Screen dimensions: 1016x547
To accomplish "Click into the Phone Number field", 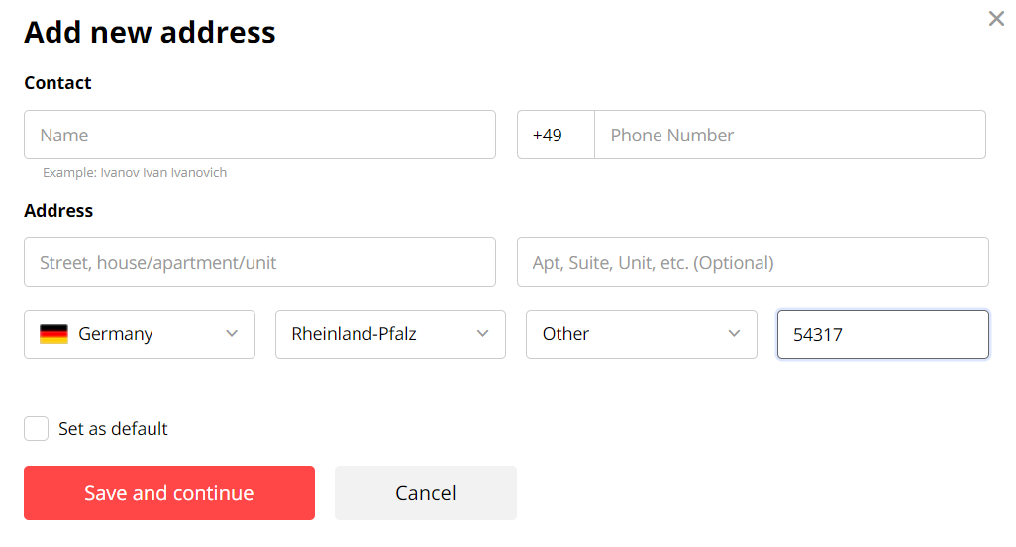I will click(x=790, y=135).
